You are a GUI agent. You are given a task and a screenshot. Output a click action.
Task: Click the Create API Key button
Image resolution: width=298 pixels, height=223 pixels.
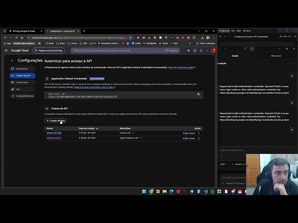pos(55,121)
